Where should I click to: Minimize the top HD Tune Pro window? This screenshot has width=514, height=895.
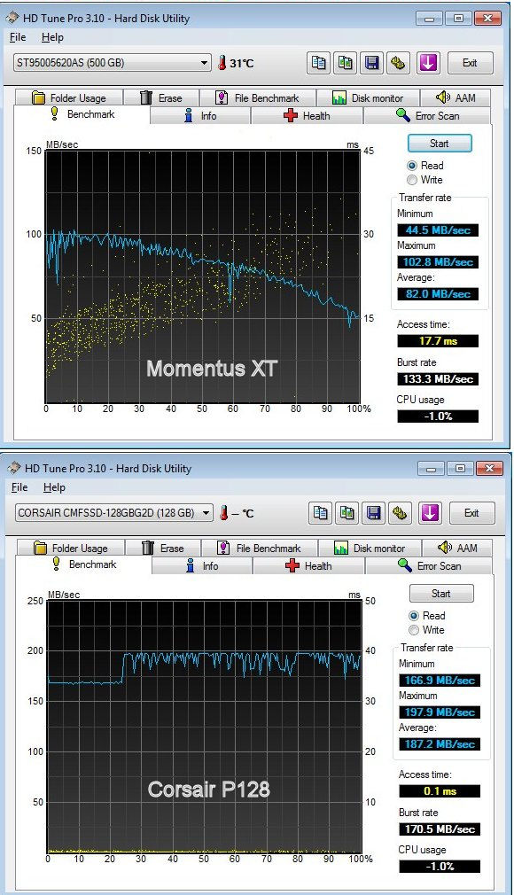tap(430, 19)
